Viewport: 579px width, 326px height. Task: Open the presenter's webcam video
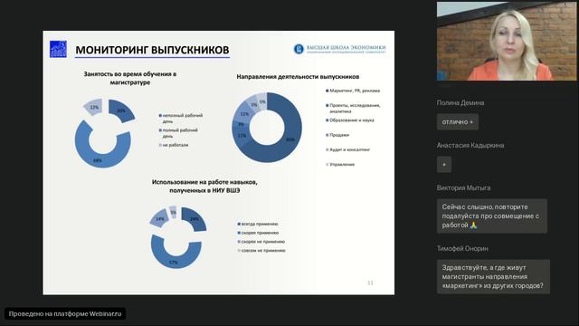tap(507, 41)
